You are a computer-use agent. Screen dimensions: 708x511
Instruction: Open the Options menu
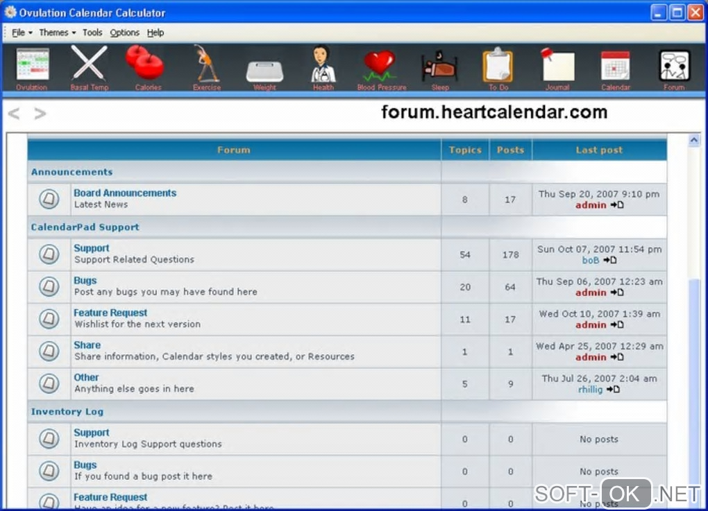125,33
